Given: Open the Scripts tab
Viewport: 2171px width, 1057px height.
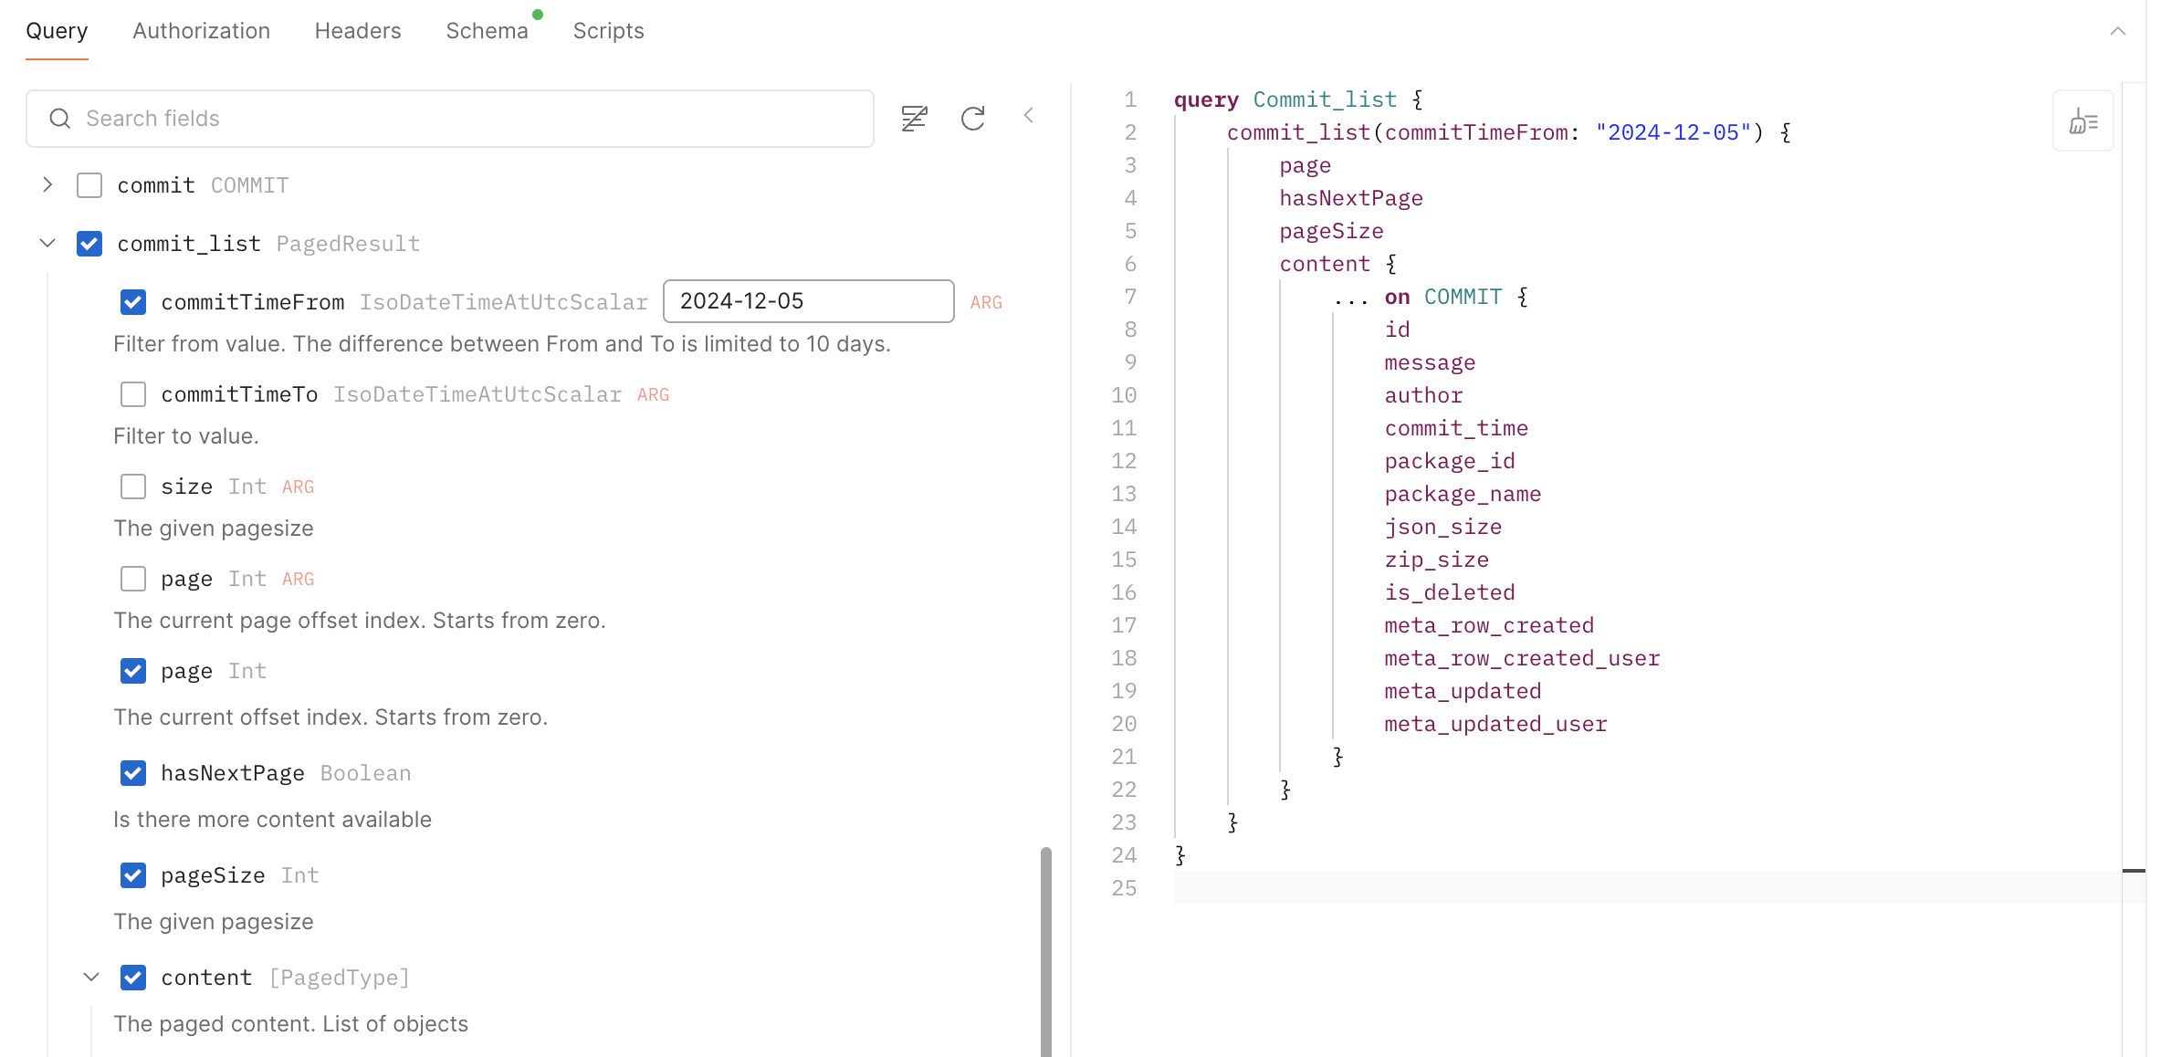Looking at the screenshot, I should (x=608, y=31).
